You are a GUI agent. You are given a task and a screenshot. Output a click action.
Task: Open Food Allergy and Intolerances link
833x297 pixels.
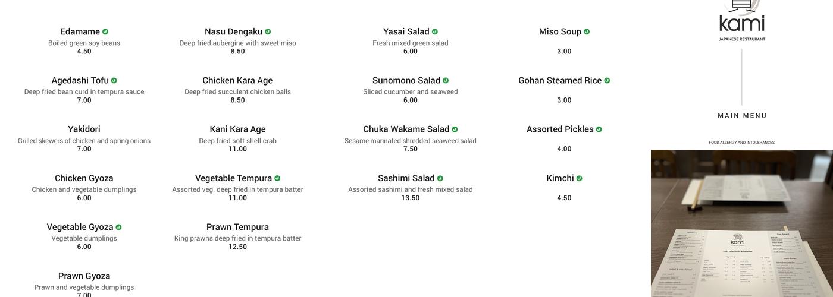(x=742, y=143)
